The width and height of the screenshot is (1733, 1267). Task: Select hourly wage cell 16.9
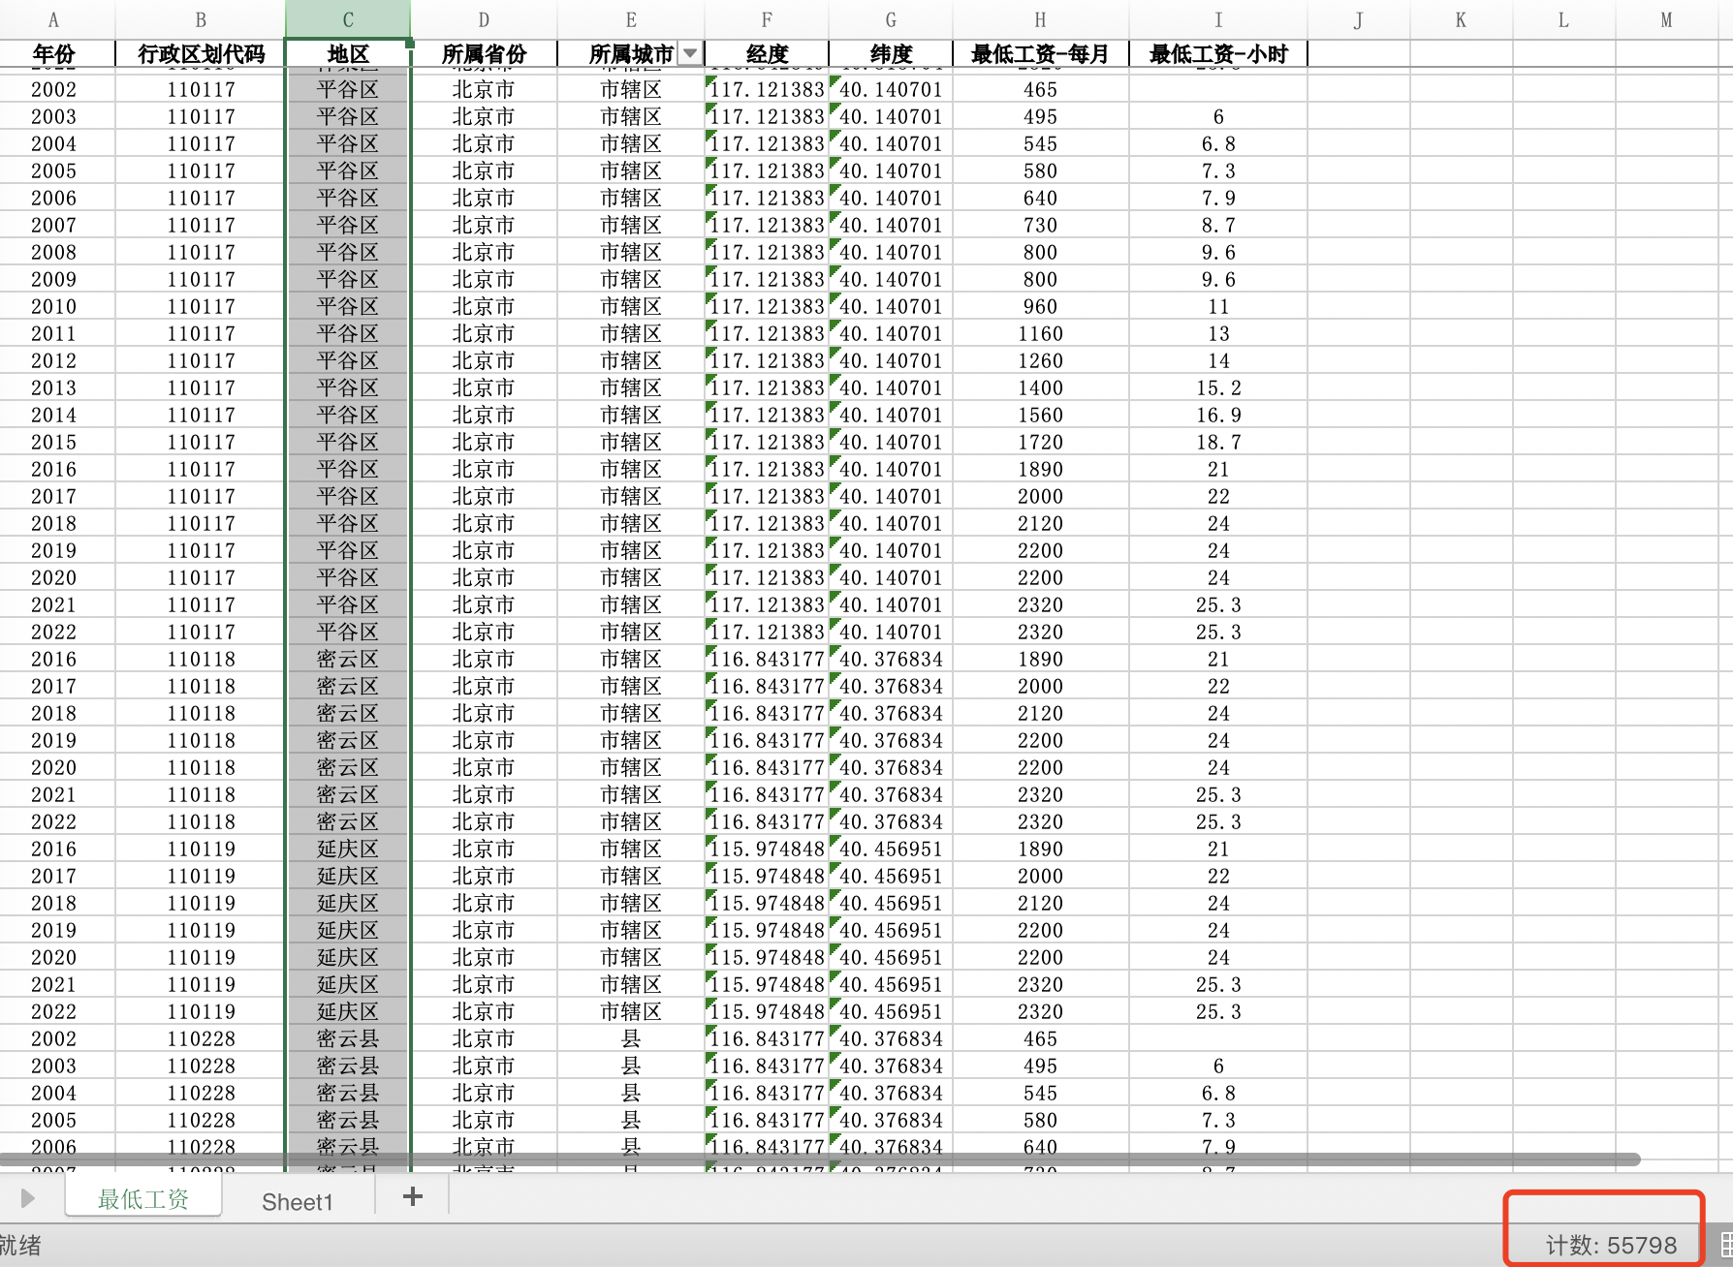tap(1218, 415)
